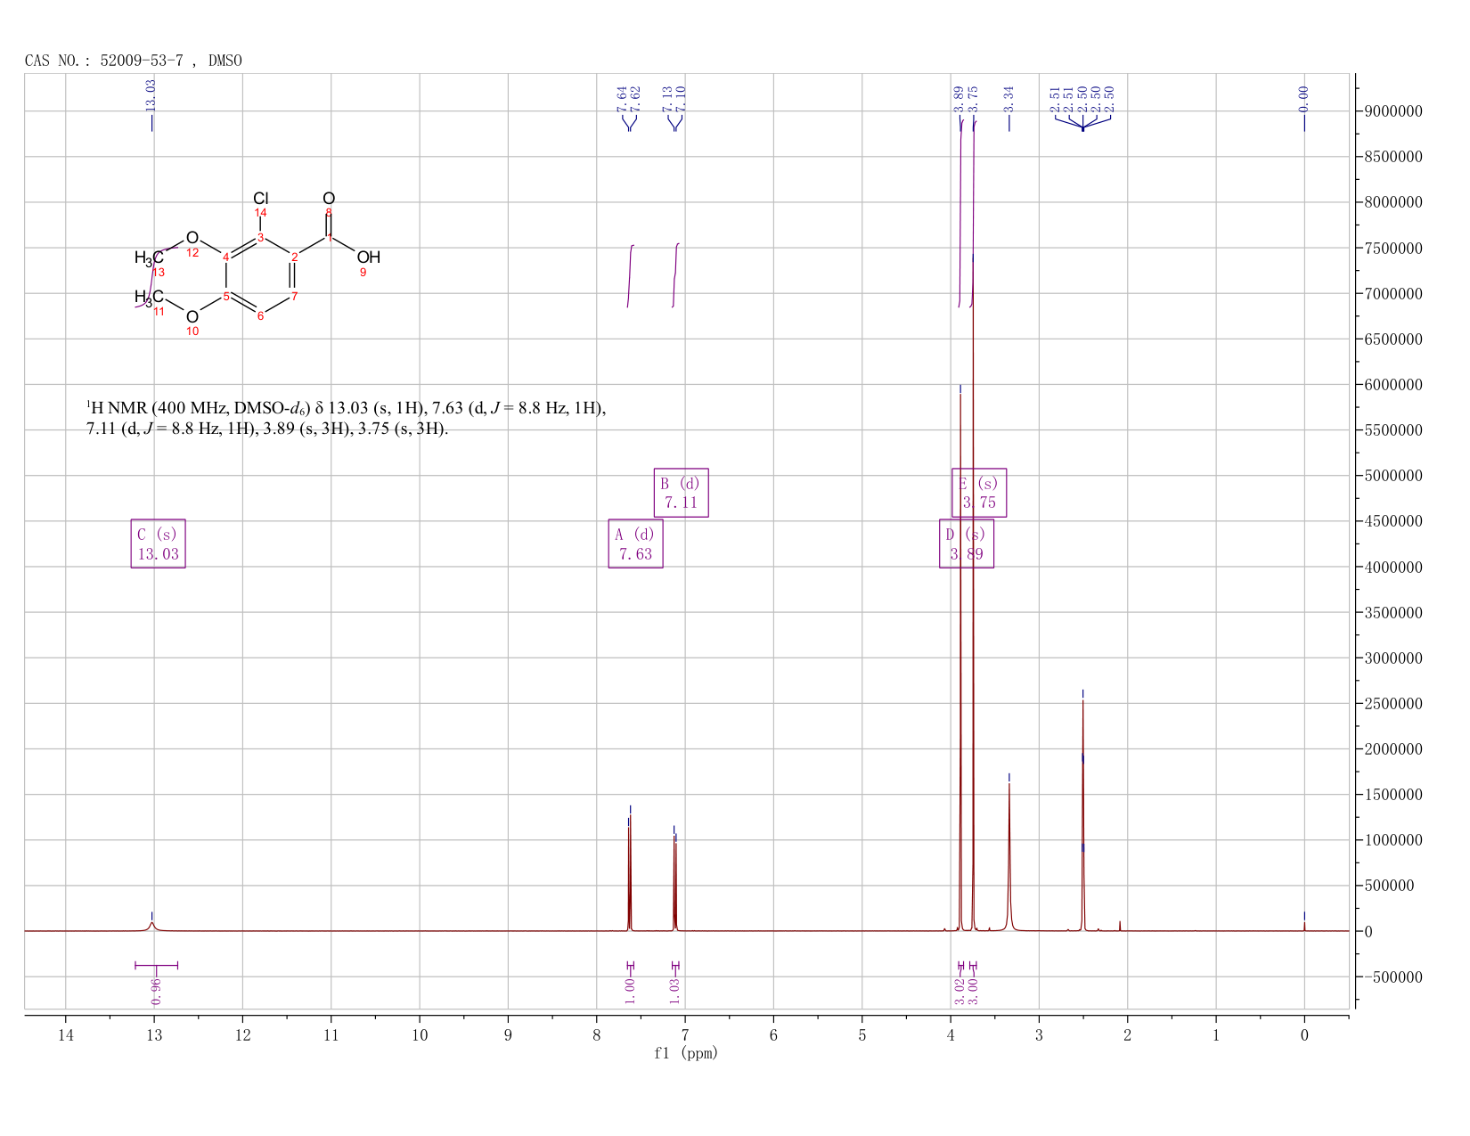1470x1136 pixels.
Task: Click the 0.00 reference peak label
Action: 1303,97
